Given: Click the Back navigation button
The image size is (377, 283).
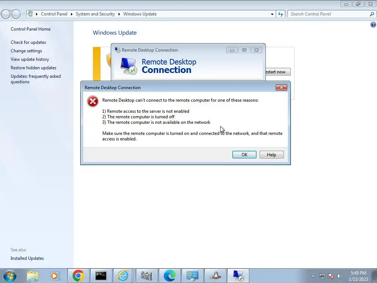Looking at the screenshot, I should pyautogui.click(x=6, y=14).
